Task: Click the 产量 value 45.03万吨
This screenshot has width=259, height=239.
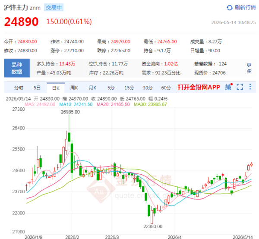Action: point(60,73)
